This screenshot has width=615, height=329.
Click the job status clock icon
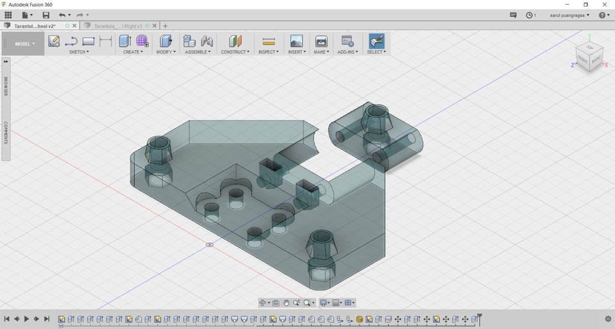click(x=529, y=15)
